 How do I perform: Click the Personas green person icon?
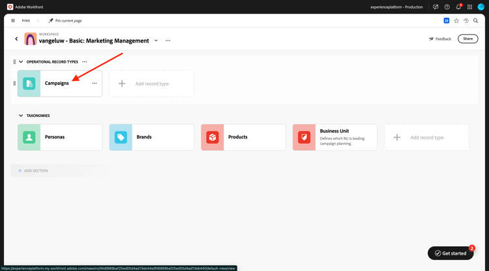(x=29, y=137)
